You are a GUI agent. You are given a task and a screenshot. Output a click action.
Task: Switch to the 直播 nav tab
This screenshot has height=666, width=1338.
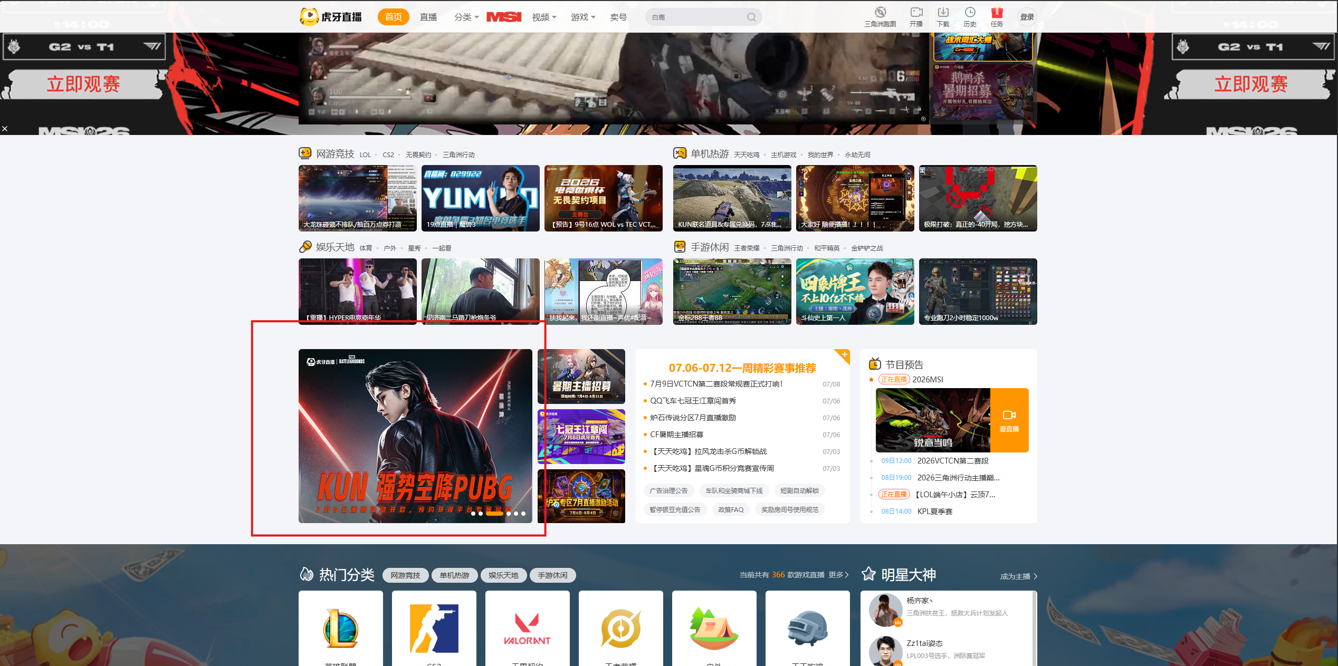pos(428,17)
